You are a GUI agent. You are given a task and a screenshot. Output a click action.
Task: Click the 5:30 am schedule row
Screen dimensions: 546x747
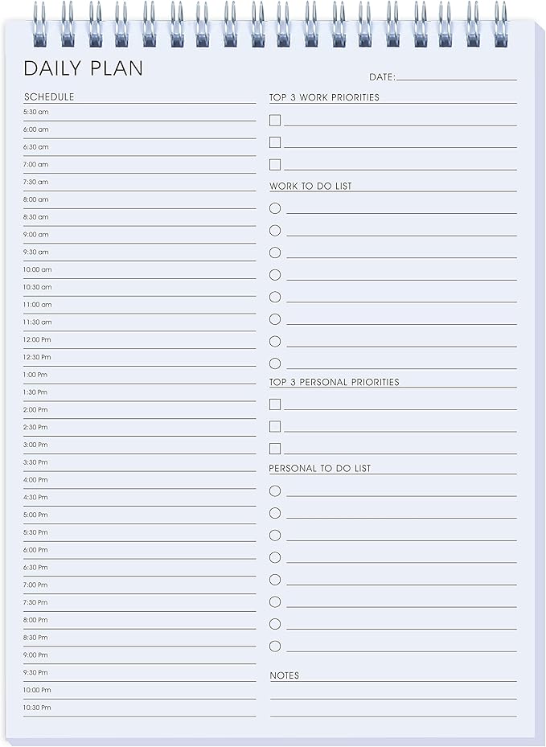click(140, 113)
